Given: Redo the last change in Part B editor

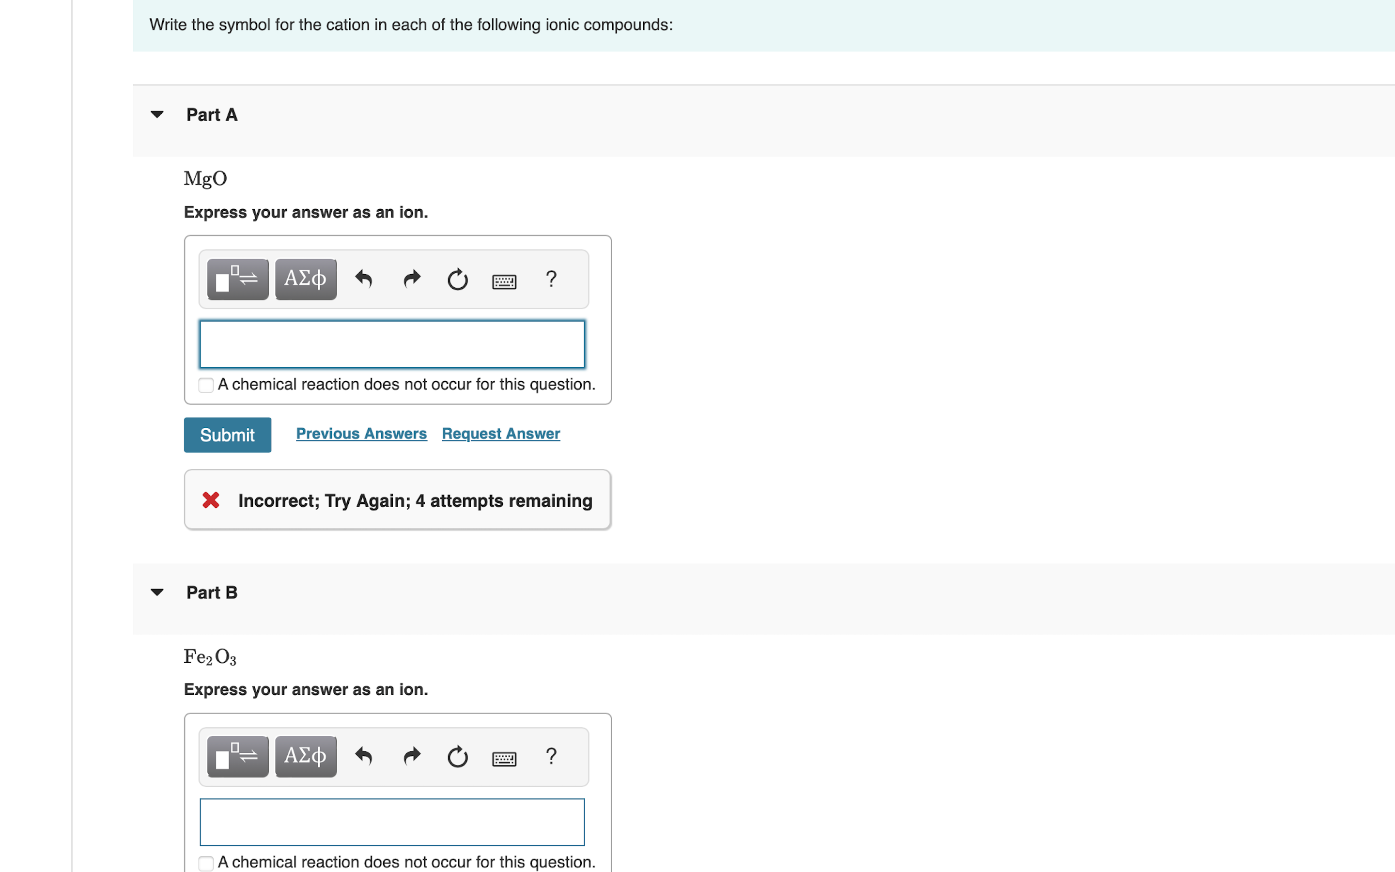Looking at the screenshot, I should [411, 757].
